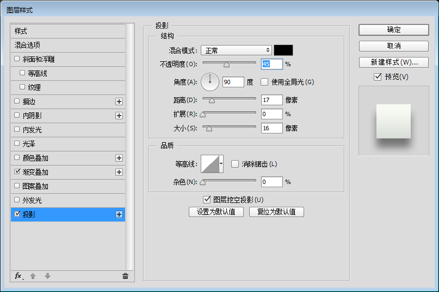Select 样式 at top of list
439x292 pixels.
coord(21,31)
